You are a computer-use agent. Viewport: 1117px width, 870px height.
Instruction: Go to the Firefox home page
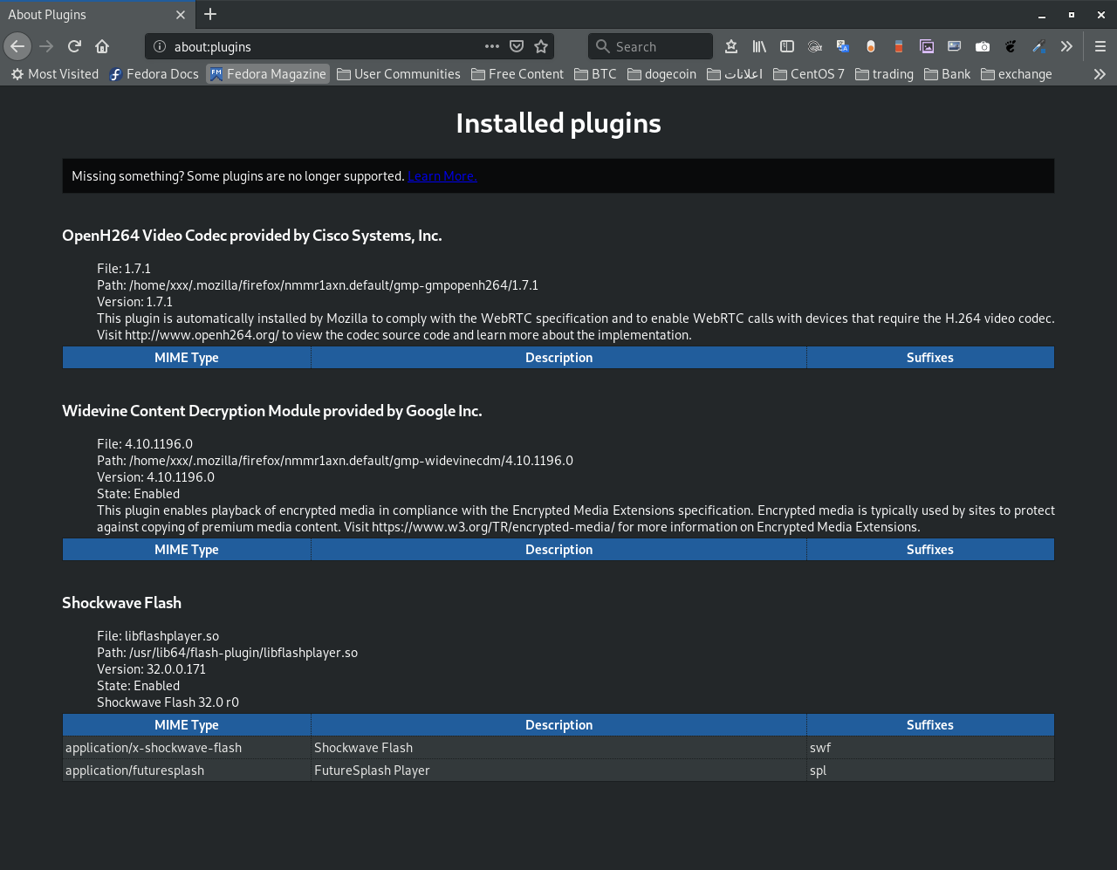point(102,46)
